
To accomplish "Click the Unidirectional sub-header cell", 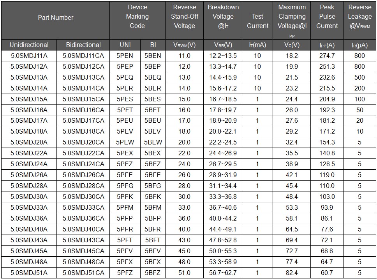I will pyautogui.click(x=29, y=45).
